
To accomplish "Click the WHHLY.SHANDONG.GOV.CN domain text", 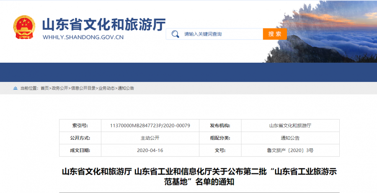I will click(x=83, y=37).
